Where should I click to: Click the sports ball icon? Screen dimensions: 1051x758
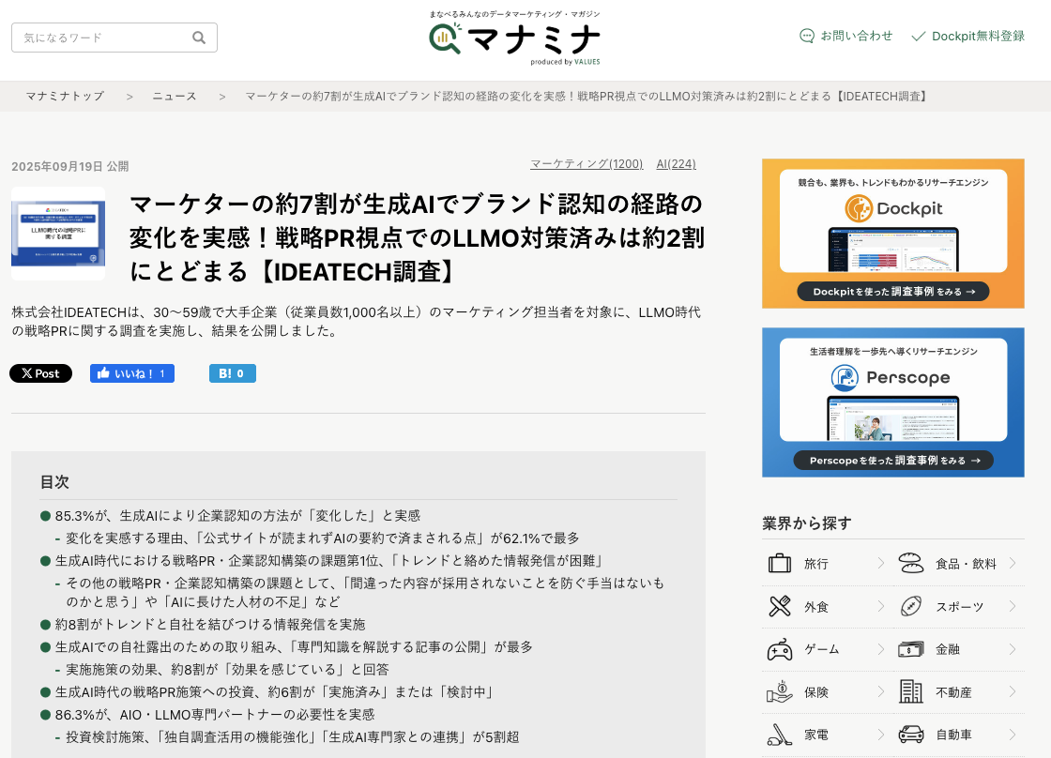(911, 606)
